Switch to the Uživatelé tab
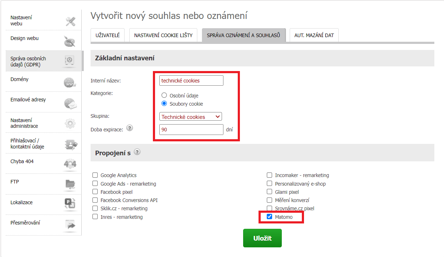Viewport: 444px width, 257px height. tap(107, 35)
